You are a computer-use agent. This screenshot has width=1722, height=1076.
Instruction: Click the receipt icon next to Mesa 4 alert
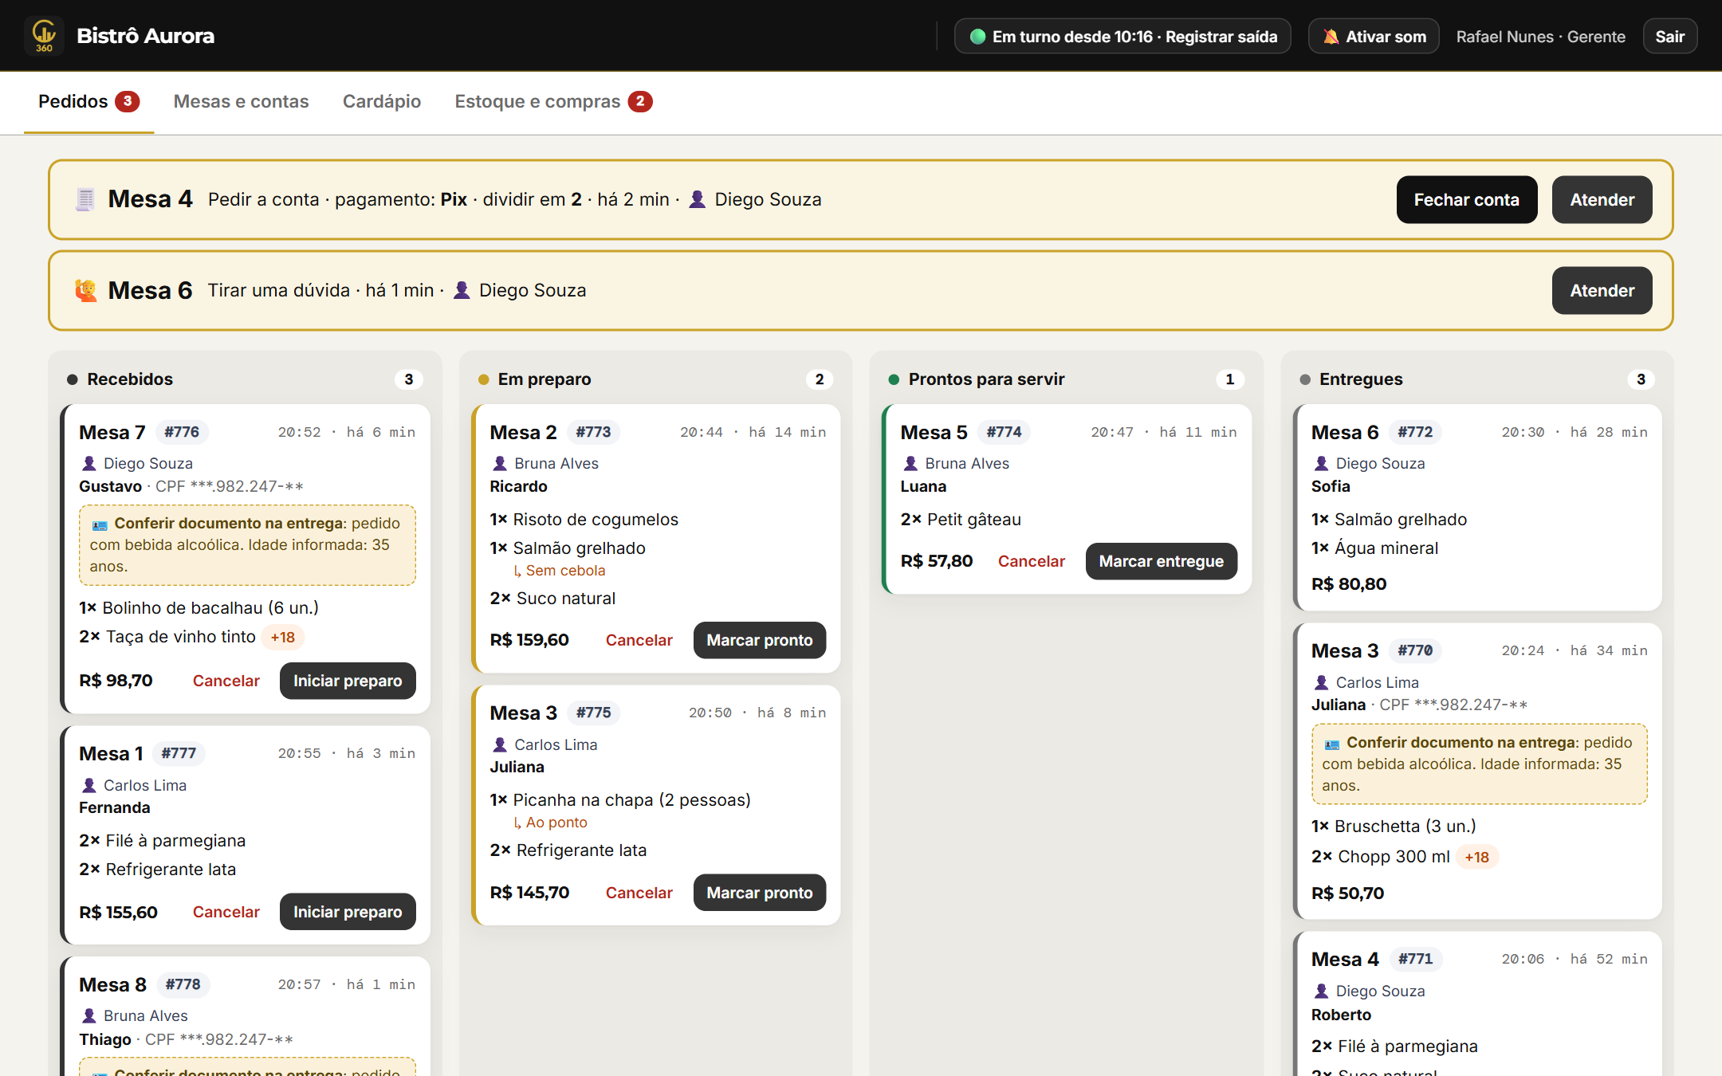[x=85, y=199]
